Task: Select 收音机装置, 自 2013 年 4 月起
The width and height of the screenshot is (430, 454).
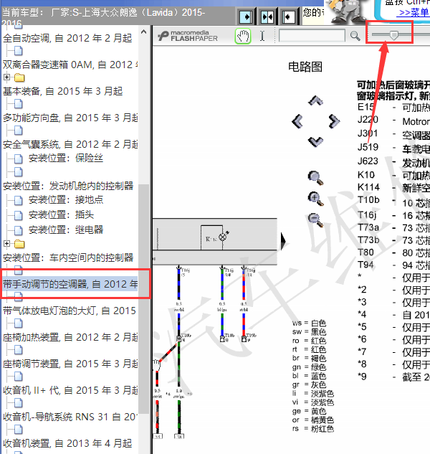Action: [67, 443]
